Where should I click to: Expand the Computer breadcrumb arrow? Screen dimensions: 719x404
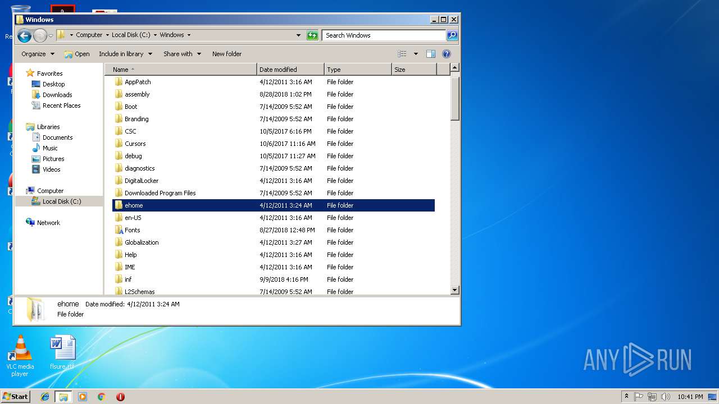[107, 35]
